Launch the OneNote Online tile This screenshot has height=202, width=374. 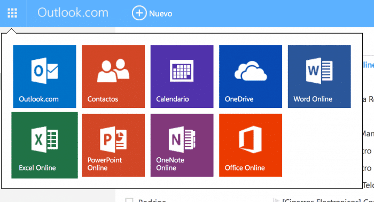click(x=182, y=145)
